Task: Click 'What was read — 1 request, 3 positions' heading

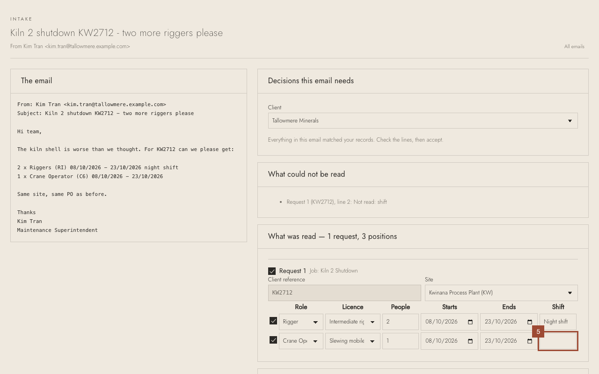Action: tap(332, 237)
